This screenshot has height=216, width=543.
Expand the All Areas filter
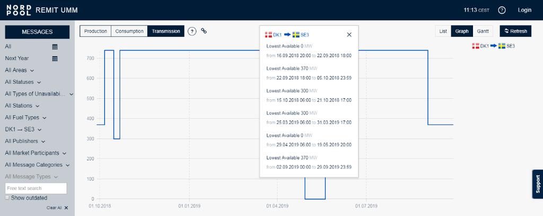(20, 70)
